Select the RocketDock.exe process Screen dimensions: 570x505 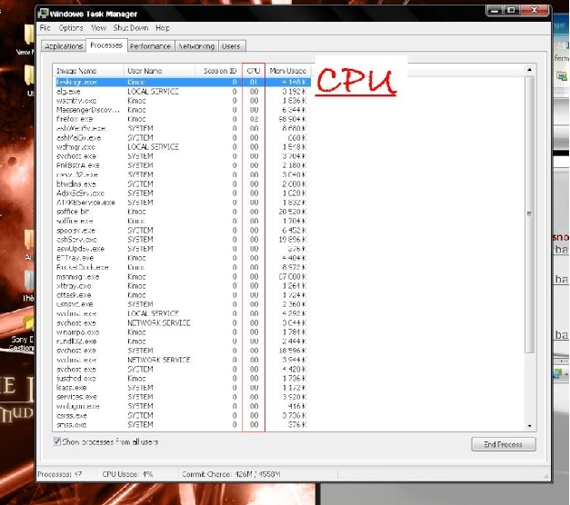tap(182, 267)
